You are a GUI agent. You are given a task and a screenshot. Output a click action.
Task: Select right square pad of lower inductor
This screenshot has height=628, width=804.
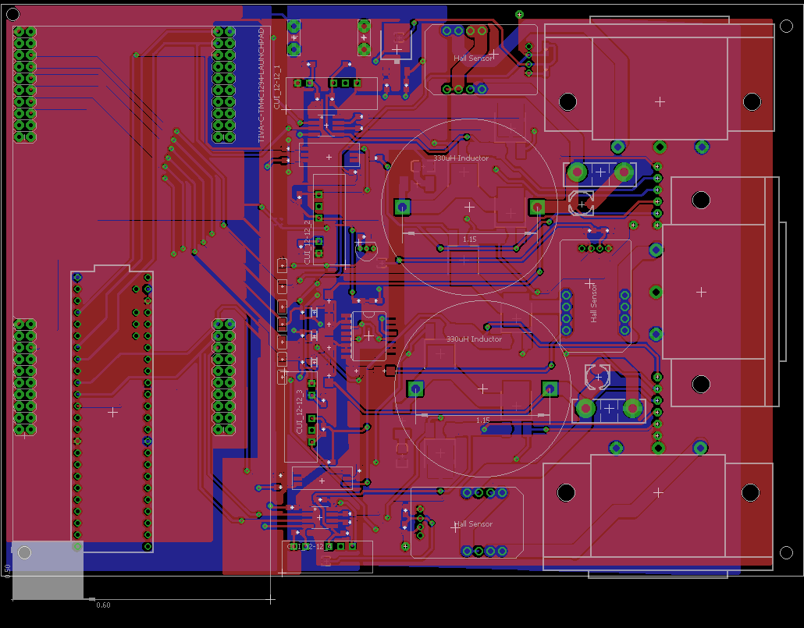point(550,388)
